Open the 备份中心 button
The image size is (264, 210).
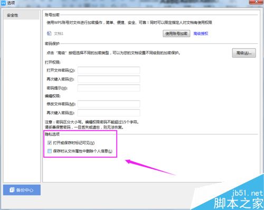point(22,190)
